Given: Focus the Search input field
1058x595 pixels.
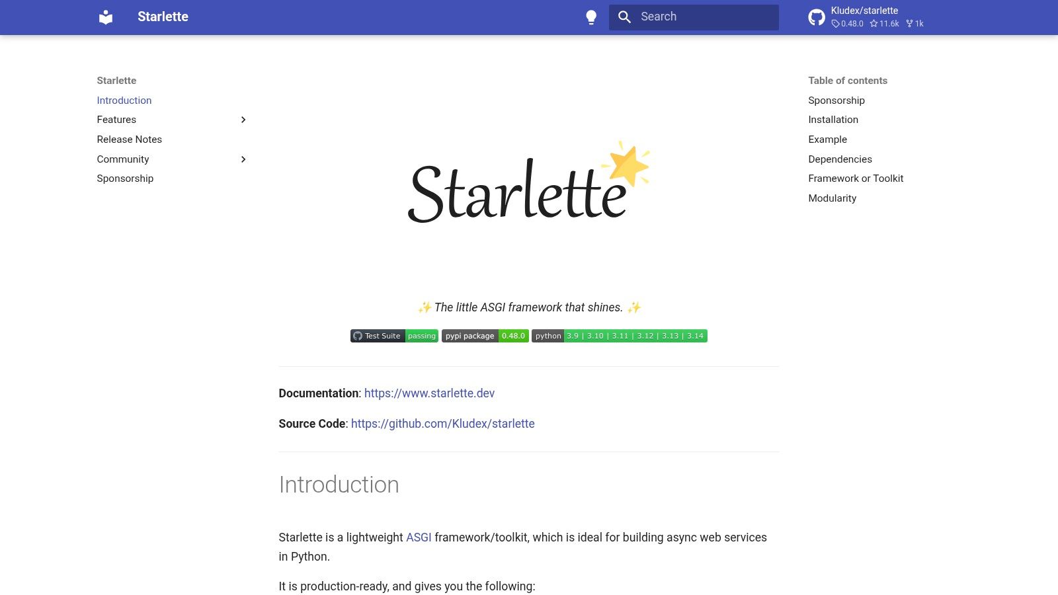Looking at the screenshot, I should [694, 17].
